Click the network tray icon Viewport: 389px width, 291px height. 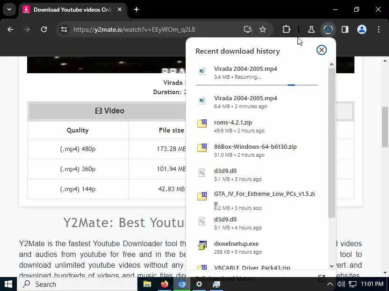coord(353,284)
